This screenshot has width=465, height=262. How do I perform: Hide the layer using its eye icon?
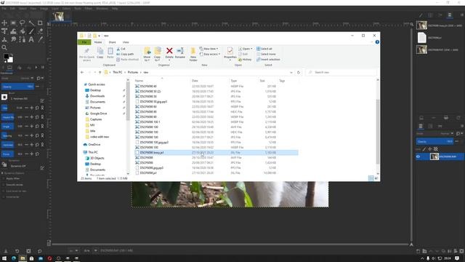(418, 156)
